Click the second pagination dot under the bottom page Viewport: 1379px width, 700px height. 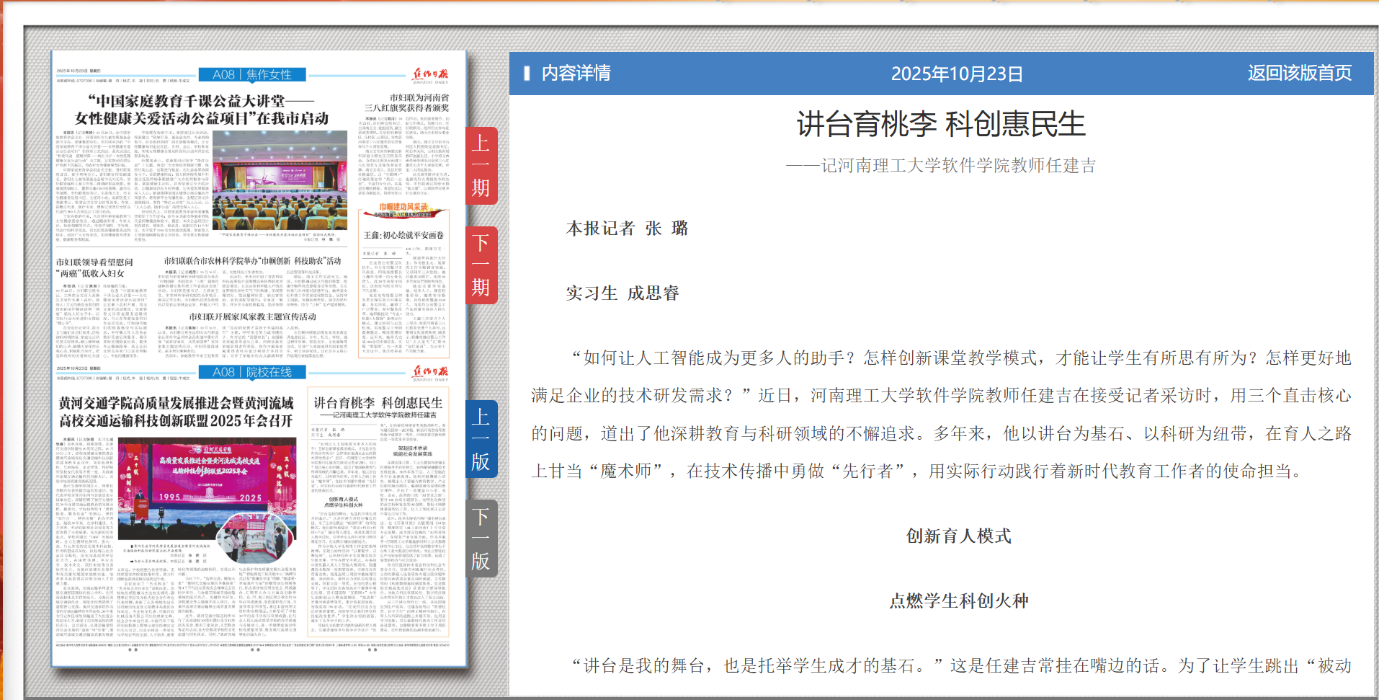[258, 650]
